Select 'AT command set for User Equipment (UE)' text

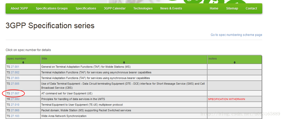click(x=67, y=93)
